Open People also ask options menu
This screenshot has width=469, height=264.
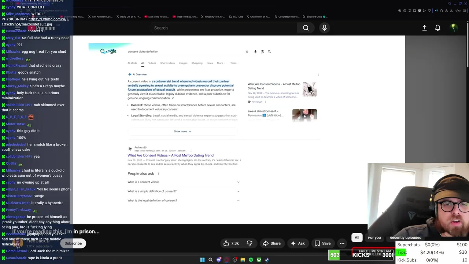coord(158,174)
